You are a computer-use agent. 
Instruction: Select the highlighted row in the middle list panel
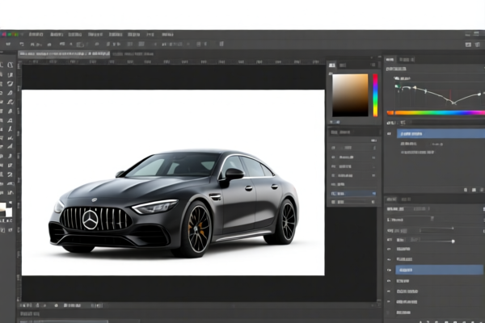click(353, 194)
